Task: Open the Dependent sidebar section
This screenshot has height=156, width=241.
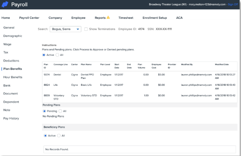Action: [x=11, y=102]
